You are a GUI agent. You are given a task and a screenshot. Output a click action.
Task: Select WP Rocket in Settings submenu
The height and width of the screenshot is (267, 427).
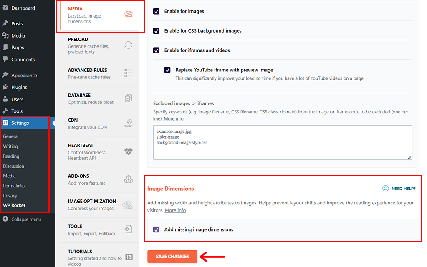(x=14, y=205)
